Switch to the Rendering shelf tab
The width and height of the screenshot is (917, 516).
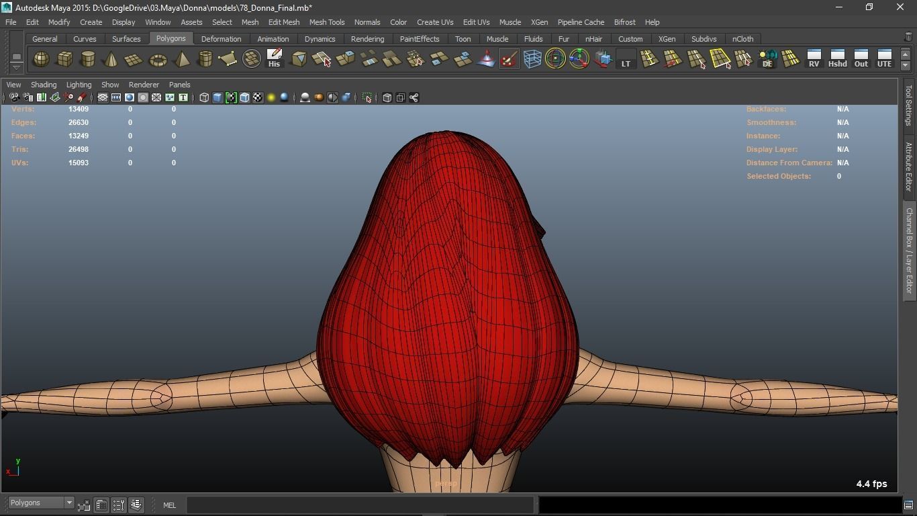click(367, 39)
